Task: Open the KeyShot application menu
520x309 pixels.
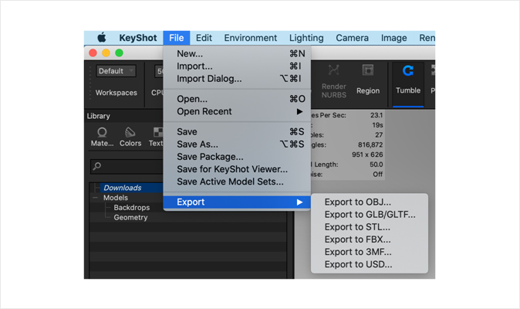Action: 138,38
